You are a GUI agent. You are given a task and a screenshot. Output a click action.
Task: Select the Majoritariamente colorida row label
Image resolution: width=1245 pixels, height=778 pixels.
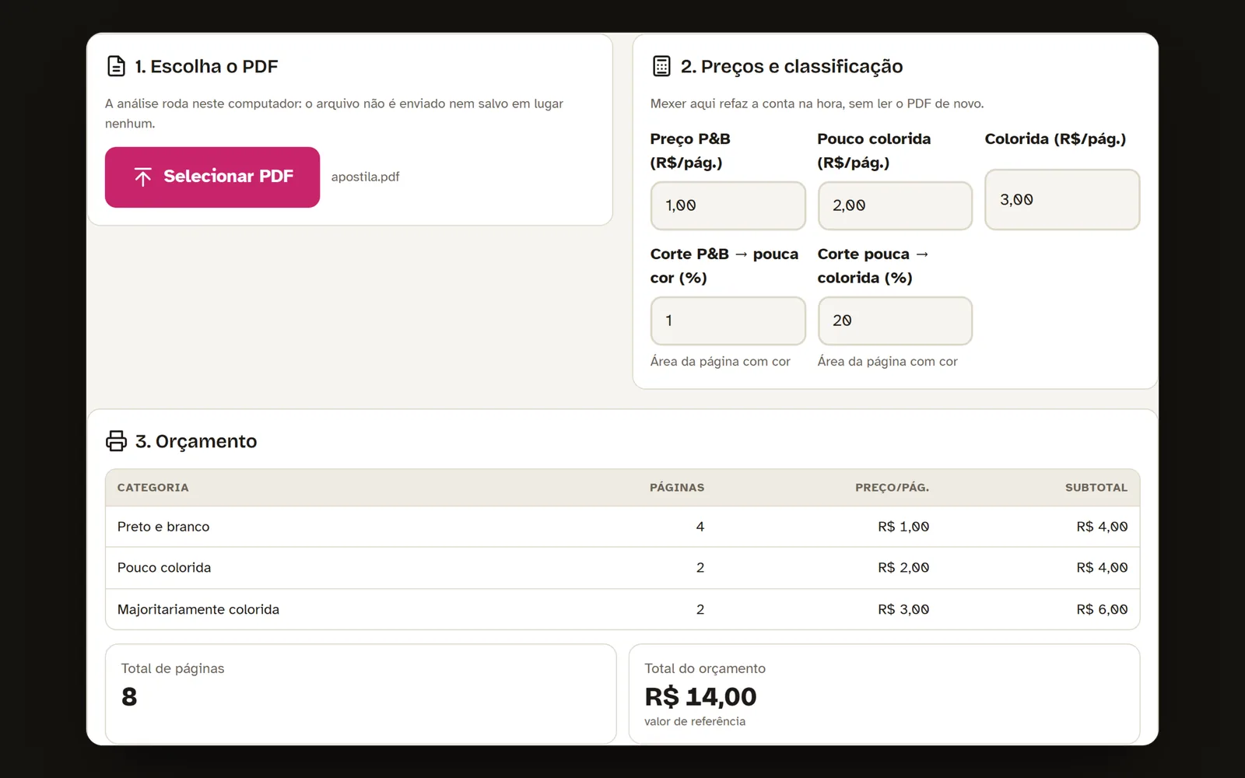[x=198, y=610]
